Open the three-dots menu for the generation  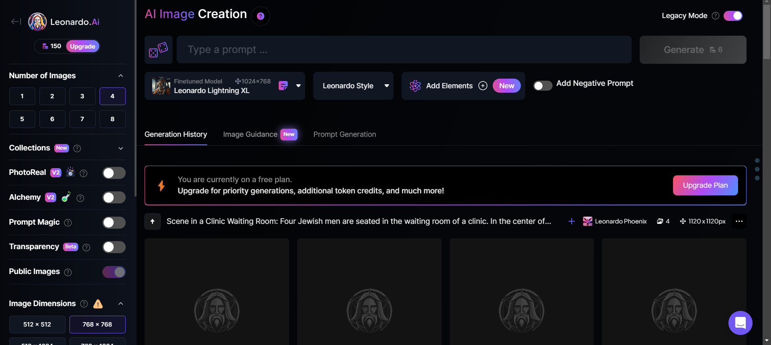739,221
